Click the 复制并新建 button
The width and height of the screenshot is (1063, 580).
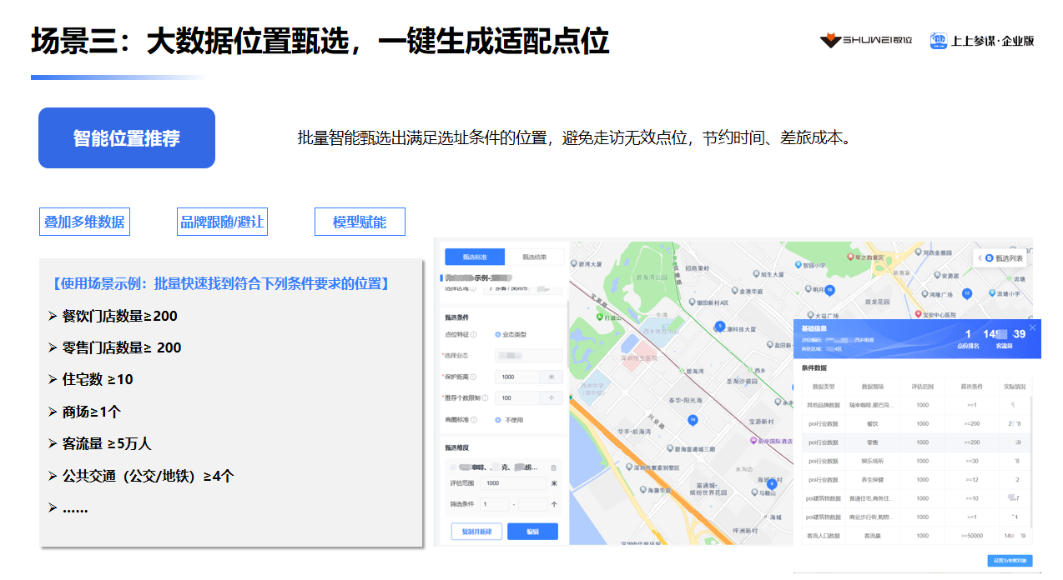476,531
